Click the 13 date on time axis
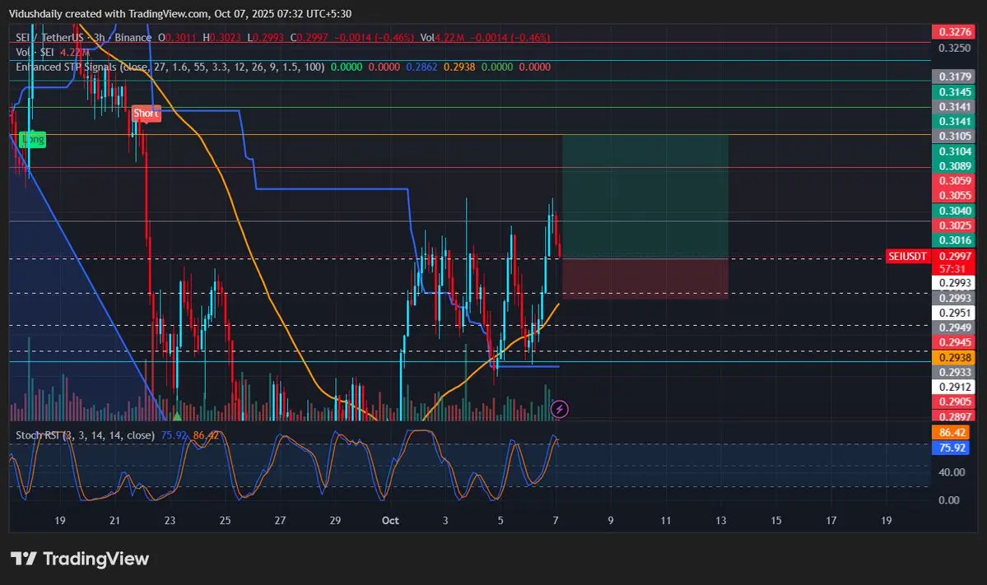Screen dimensions: 987x585 tap(721, 520)
